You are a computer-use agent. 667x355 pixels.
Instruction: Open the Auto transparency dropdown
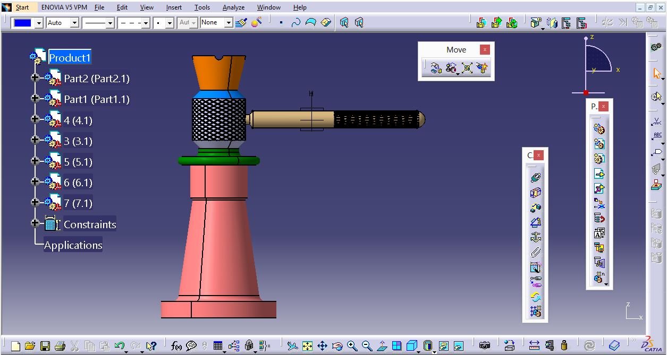tap(74, 23)
